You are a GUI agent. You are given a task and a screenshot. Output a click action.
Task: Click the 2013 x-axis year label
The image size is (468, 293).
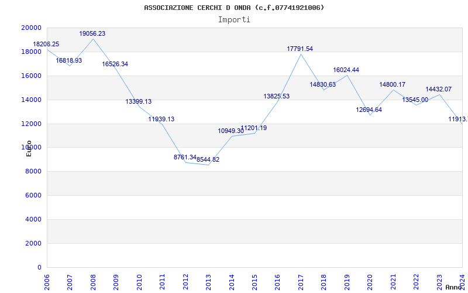208,282
